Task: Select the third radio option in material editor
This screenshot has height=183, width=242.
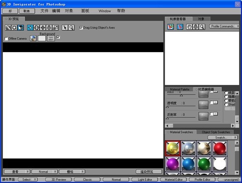Action: [227, 100]
